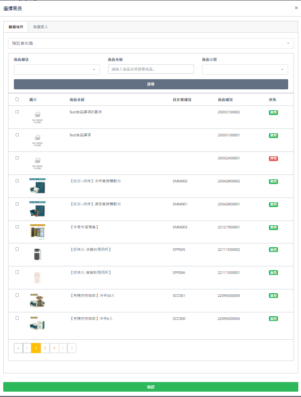Tick checkbox for product SMM003

(17, 227)
